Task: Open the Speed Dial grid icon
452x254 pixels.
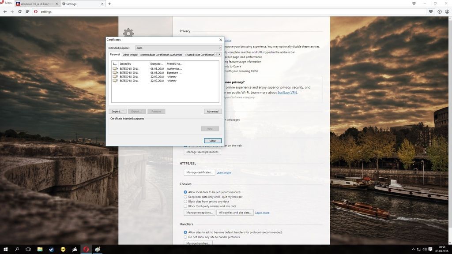Action: 27,11
